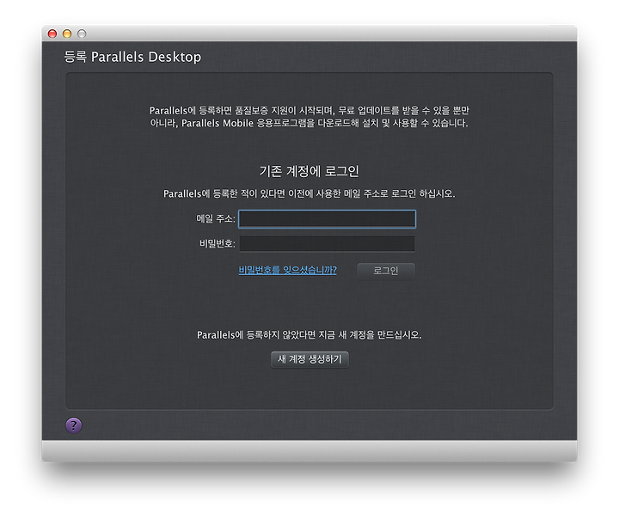The image size is (619, 520).
Task: Click the 새 계정 생성하기 button
Action: [x=309, y=359]
